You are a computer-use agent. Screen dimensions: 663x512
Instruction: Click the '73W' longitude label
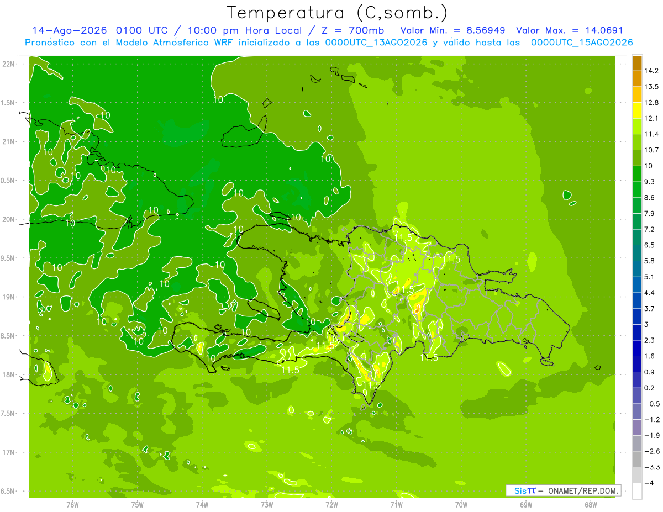pos(267,504)
